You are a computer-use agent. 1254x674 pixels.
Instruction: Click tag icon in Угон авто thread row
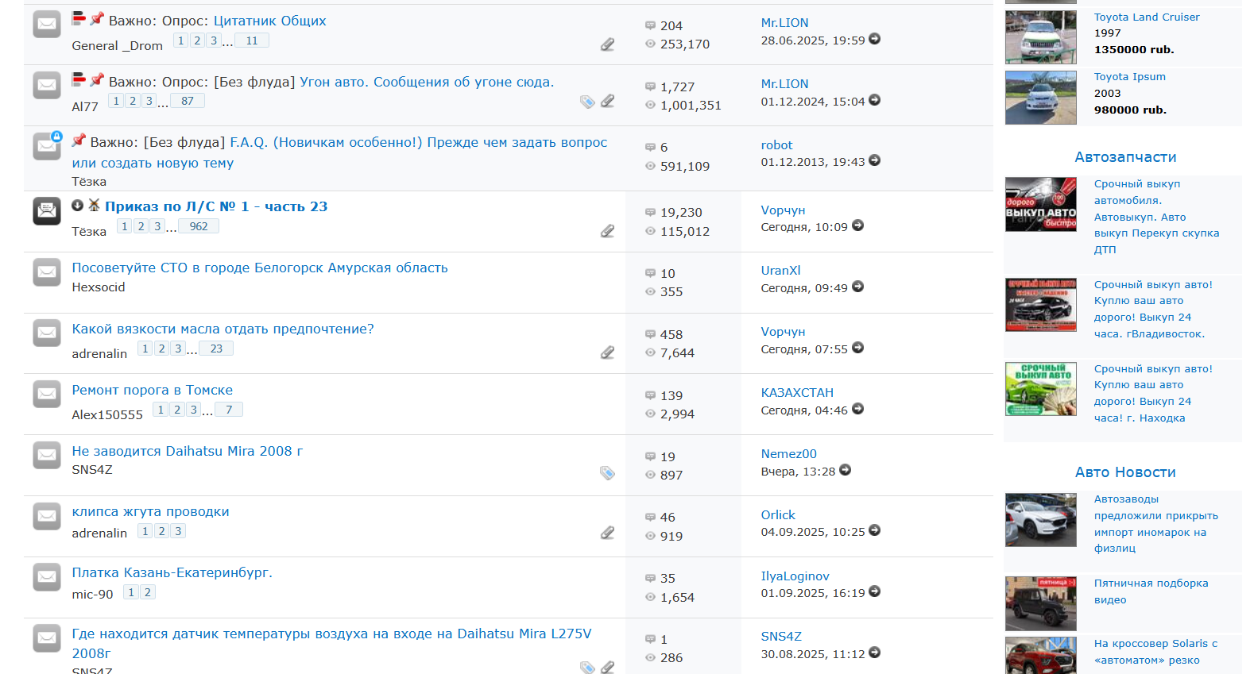click(x=587, y=102)
